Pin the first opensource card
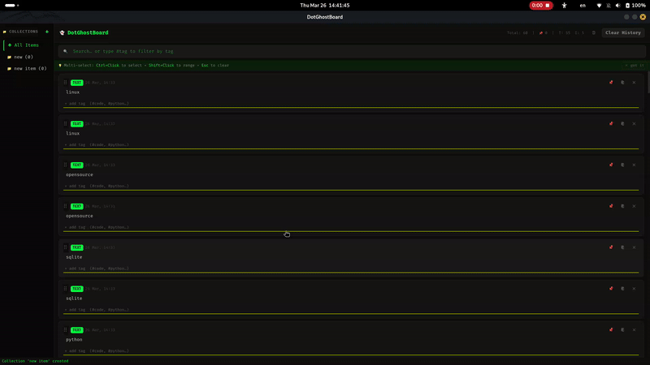 click(611, 165)
